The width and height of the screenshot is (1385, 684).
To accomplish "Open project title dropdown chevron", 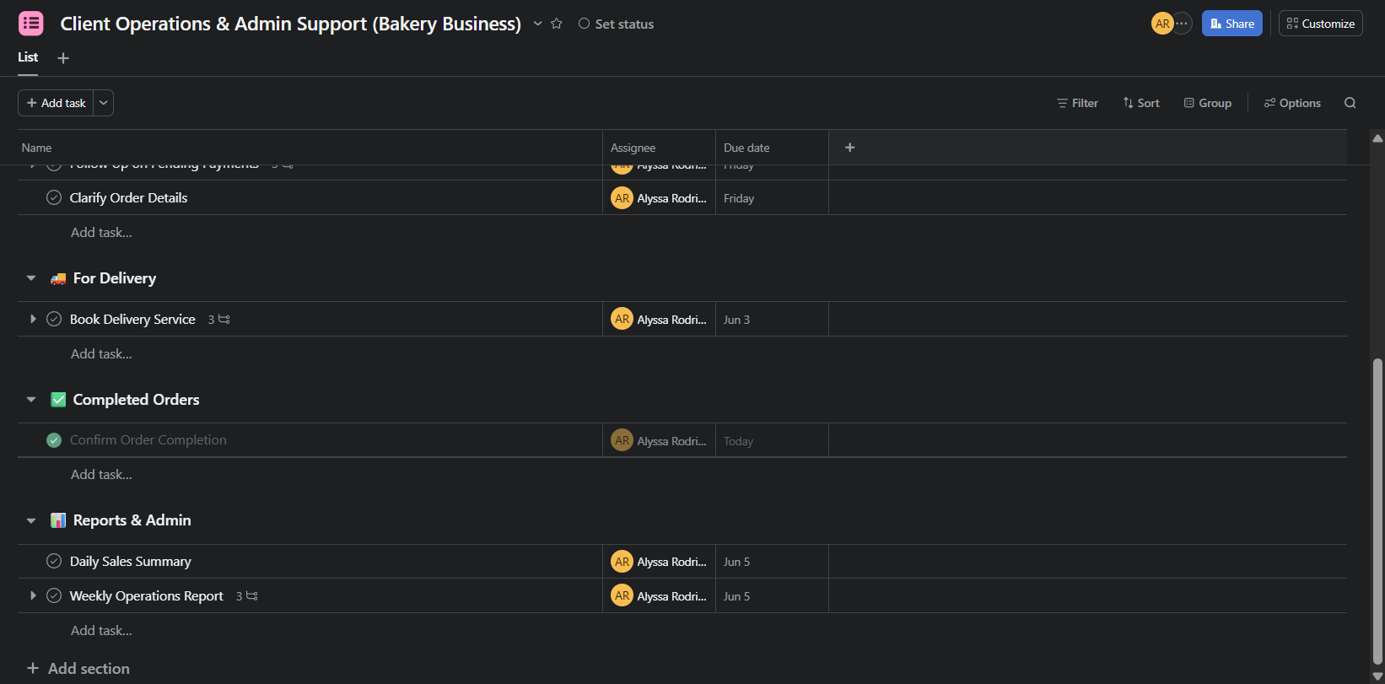I will point(537,24).
